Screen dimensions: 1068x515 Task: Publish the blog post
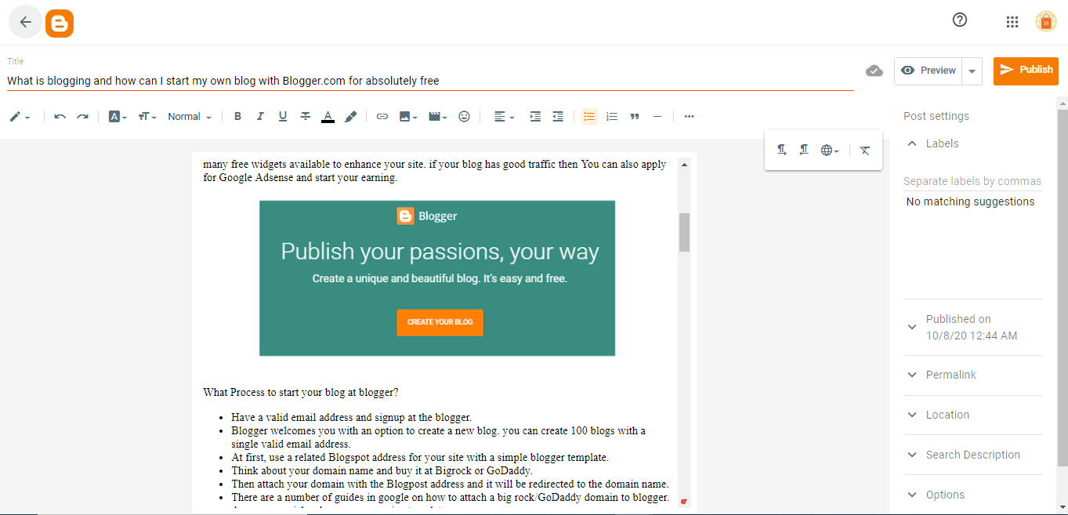point(1026,71)
